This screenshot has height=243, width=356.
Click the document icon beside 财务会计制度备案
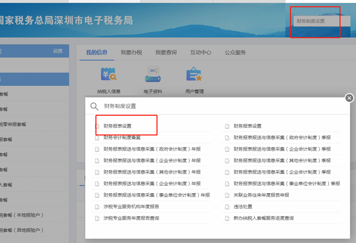click(97, 137)
